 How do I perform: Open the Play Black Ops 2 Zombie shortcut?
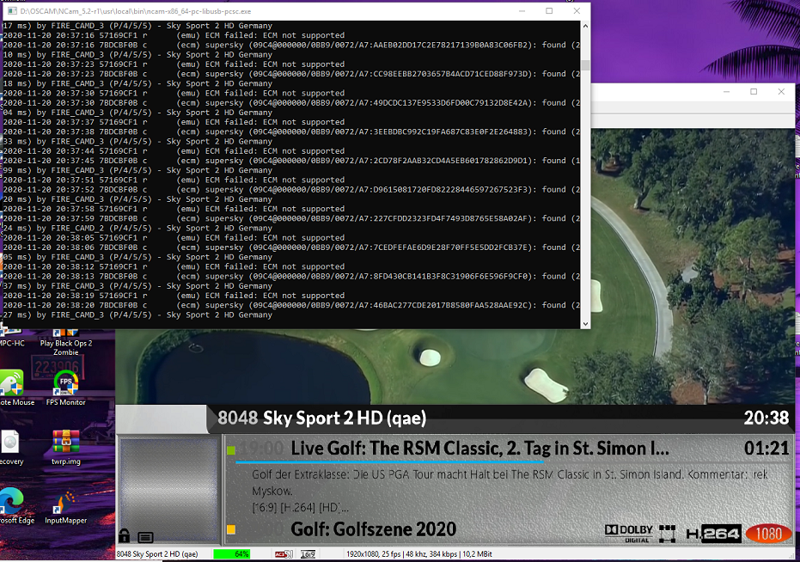pyautogui.click(x=66, y=343)
